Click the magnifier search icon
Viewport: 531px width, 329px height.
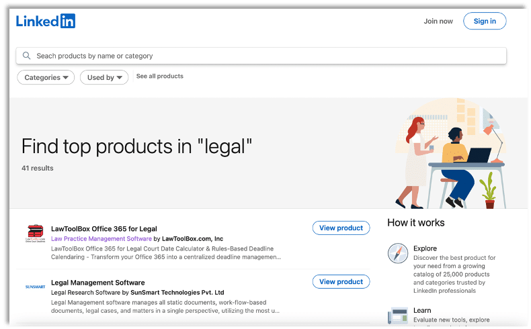coord(26,56)
